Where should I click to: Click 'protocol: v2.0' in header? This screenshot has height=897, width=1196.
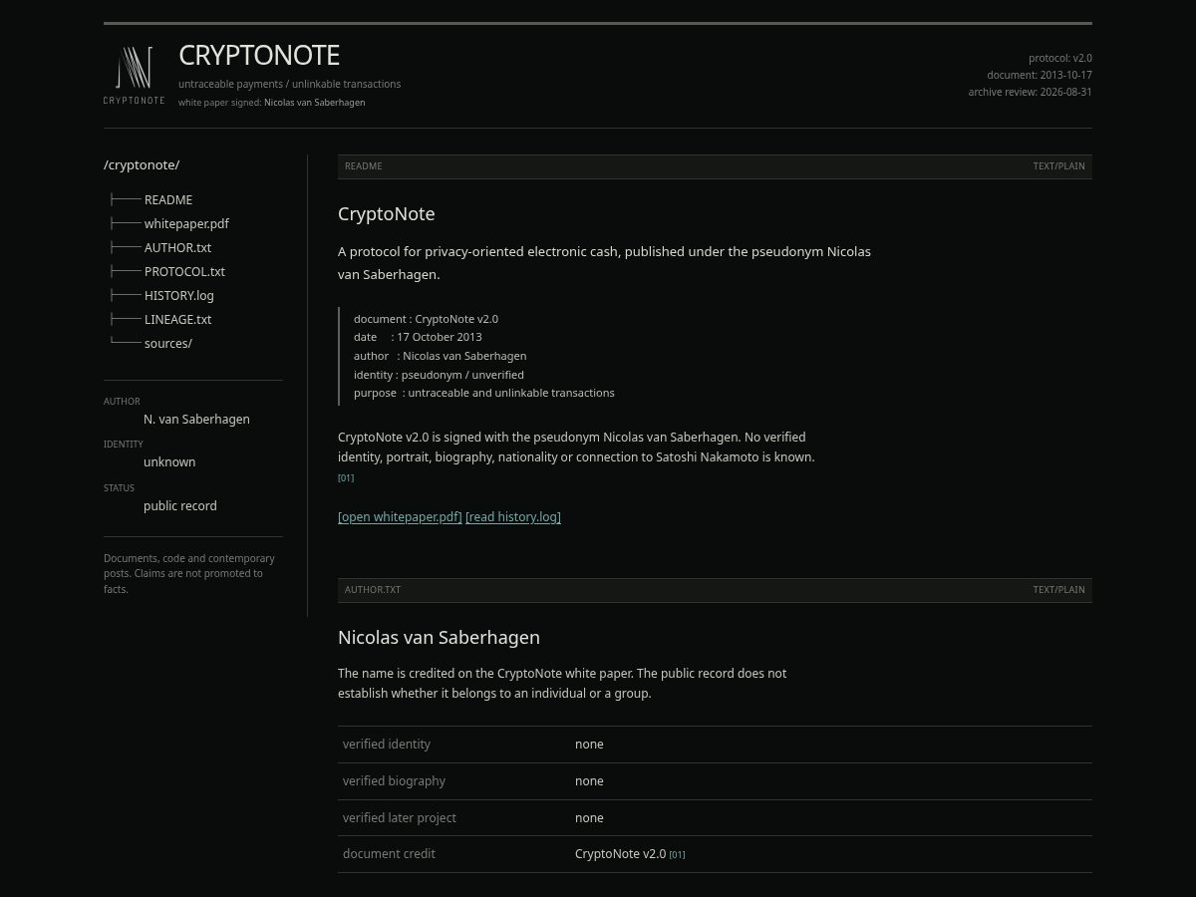coord(1060,58)
